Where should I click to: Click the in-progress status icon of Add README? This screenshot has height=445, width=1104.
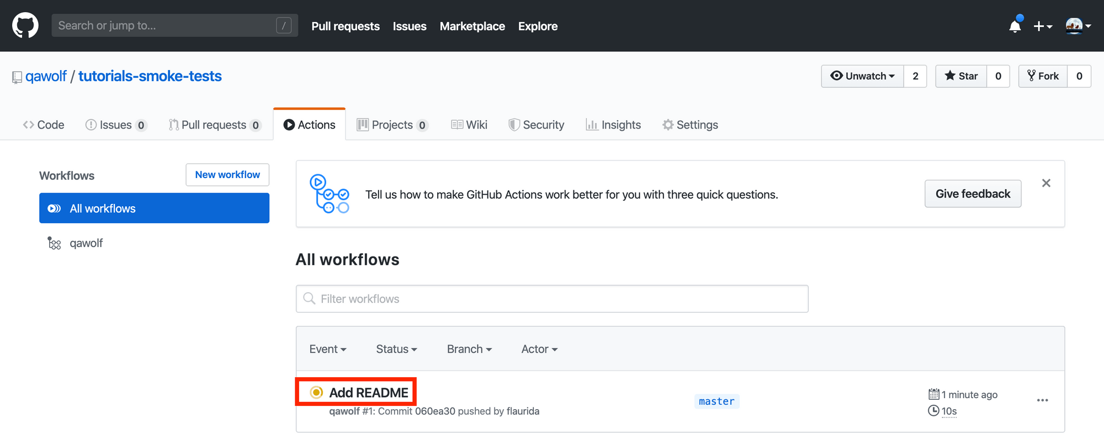(x=316, y=393)
